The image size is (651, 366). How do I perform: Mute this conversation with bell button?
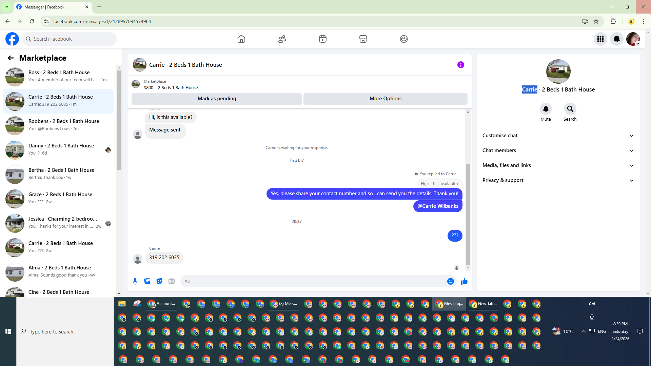(x=546, y=109)
